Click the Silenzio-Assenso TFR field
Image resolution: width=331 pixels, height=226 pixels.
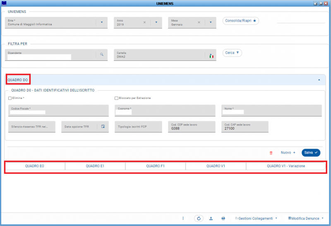click(x=32, y=127)
